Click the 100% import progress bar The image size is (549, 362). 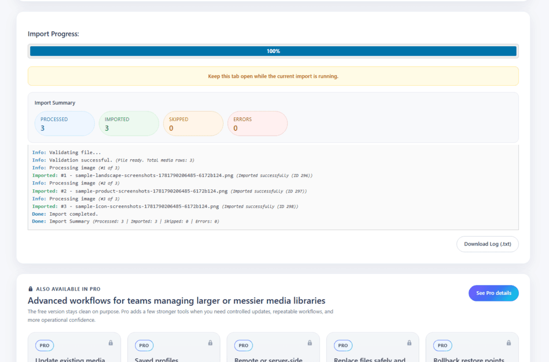pyautogui.click(x=273, y=51)
